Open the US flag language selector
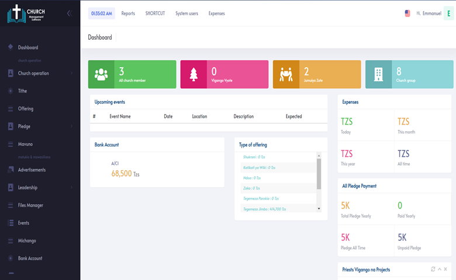Screen dimensions: 456x280 click(x=407, y=13)
